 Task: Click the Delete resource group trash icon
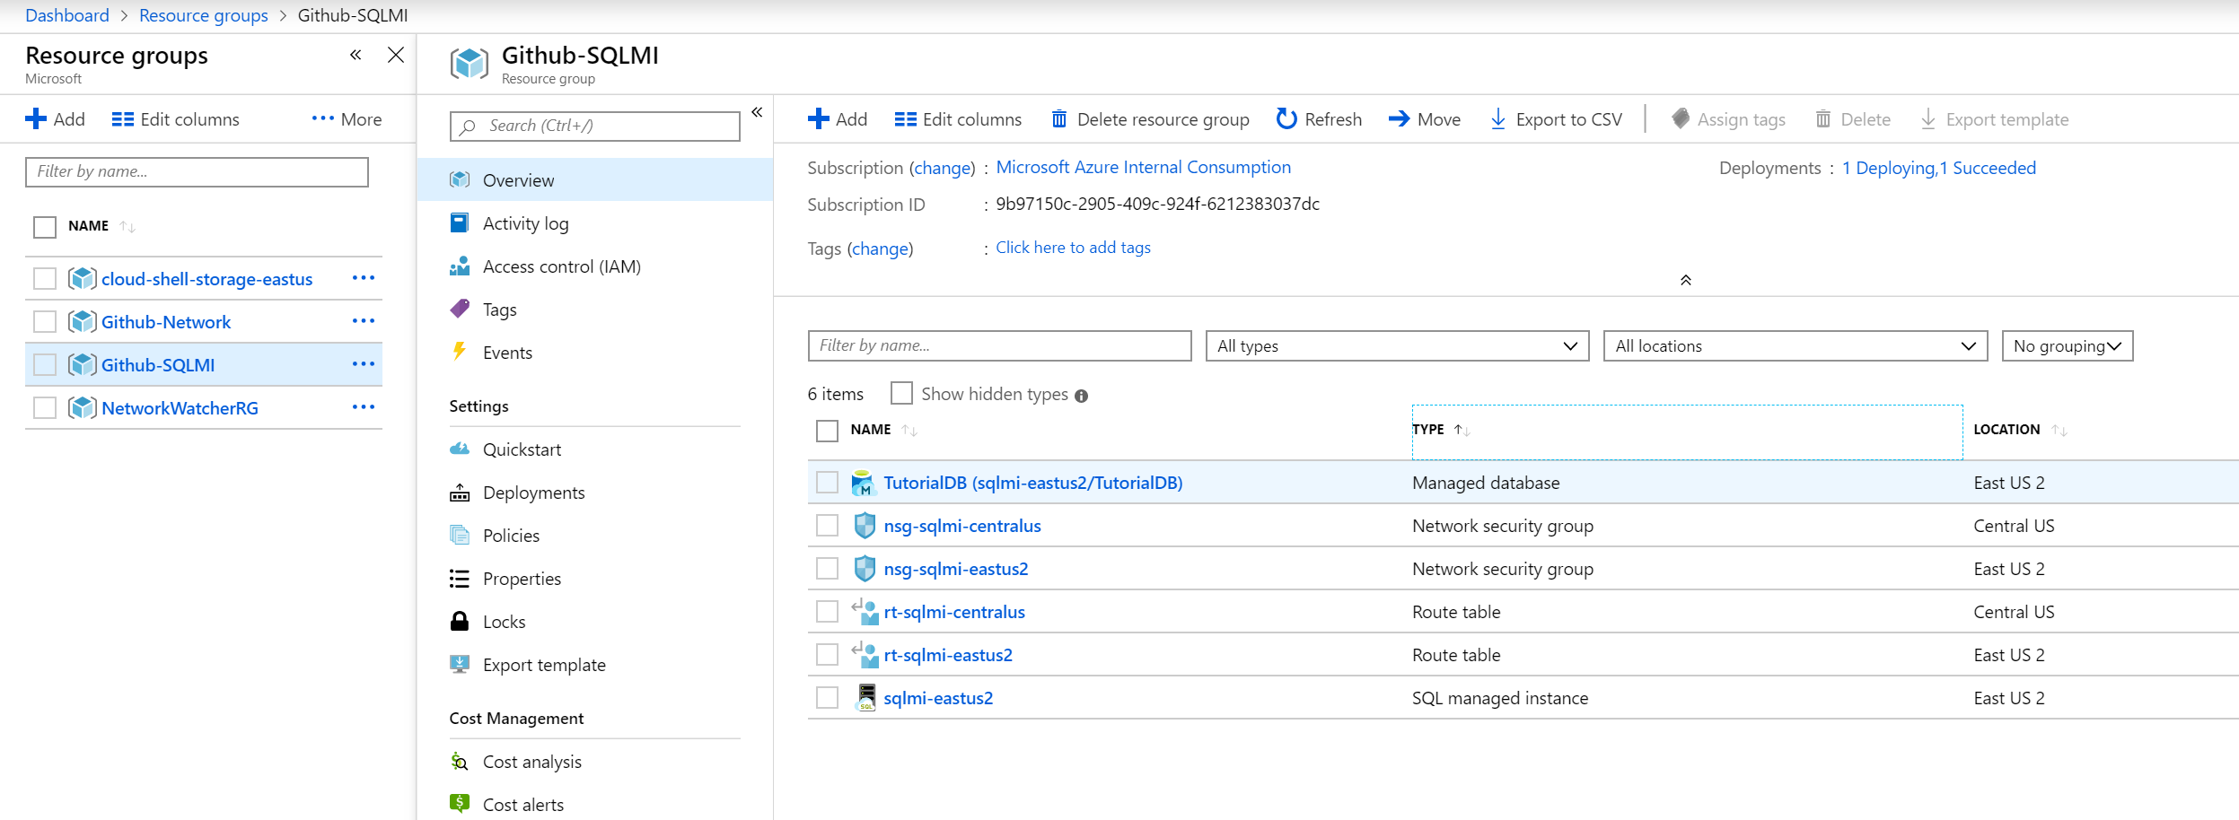tap(1059, 119)
